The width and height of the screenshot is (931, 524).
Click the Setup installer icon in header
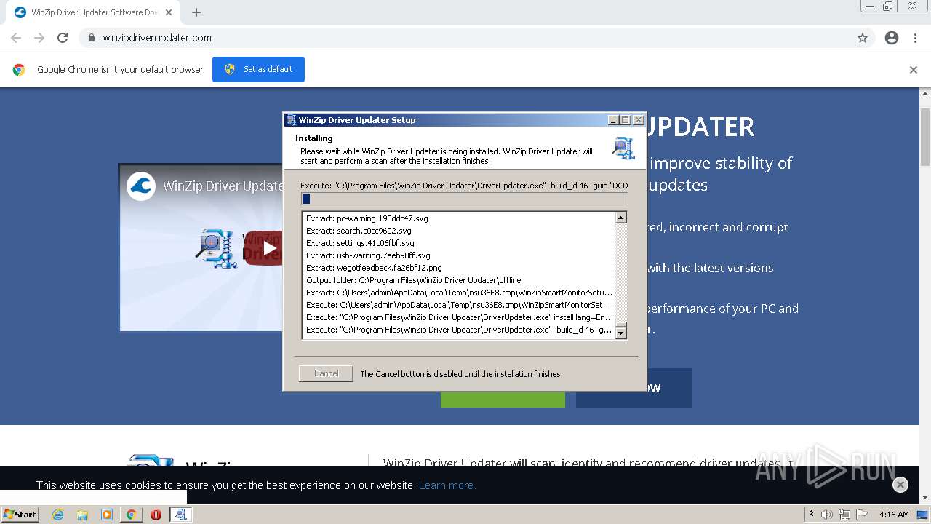(623, 148)
